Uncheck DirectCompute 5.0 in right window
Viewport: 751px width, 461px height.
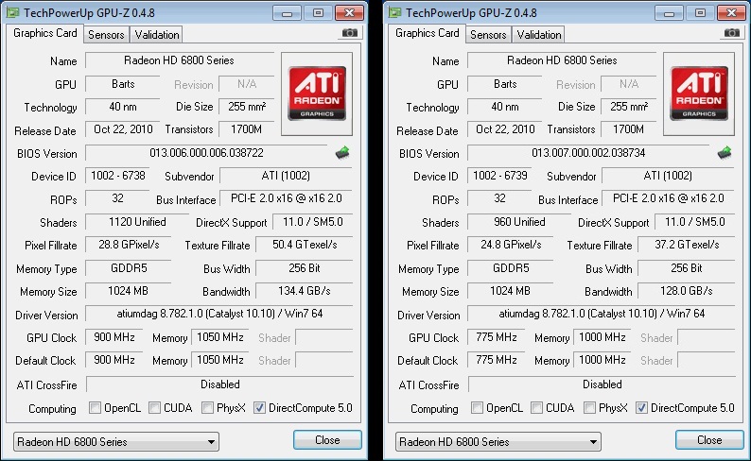point(641,408)
